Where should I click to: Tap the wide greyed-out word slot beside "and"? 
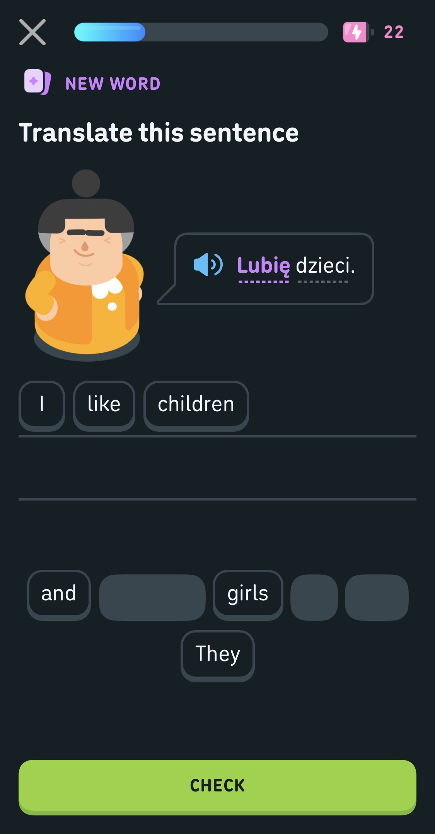pos(152,597)
